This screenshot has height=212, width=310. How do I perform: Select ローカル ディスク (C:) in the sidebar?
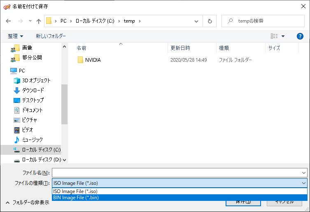point(31,150)
